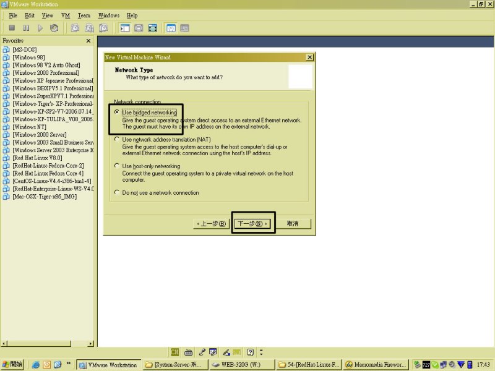Viewport: 495px width, 371px height.
Task: Select [MS-DOS] in Favorites
Action: 25,49
